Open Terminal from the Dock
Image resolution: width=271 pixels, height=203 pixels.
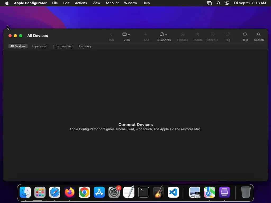click(x=144, y=192)
